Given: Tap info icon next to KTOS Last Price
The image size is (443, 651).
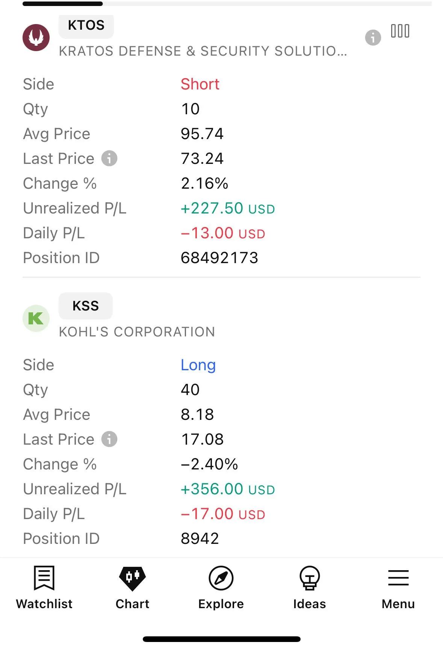Looking at the screenshot, I should (109, 159).
